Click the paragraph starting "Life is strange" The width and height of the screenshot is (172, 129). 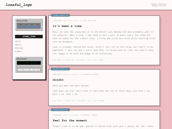point(104,50)
